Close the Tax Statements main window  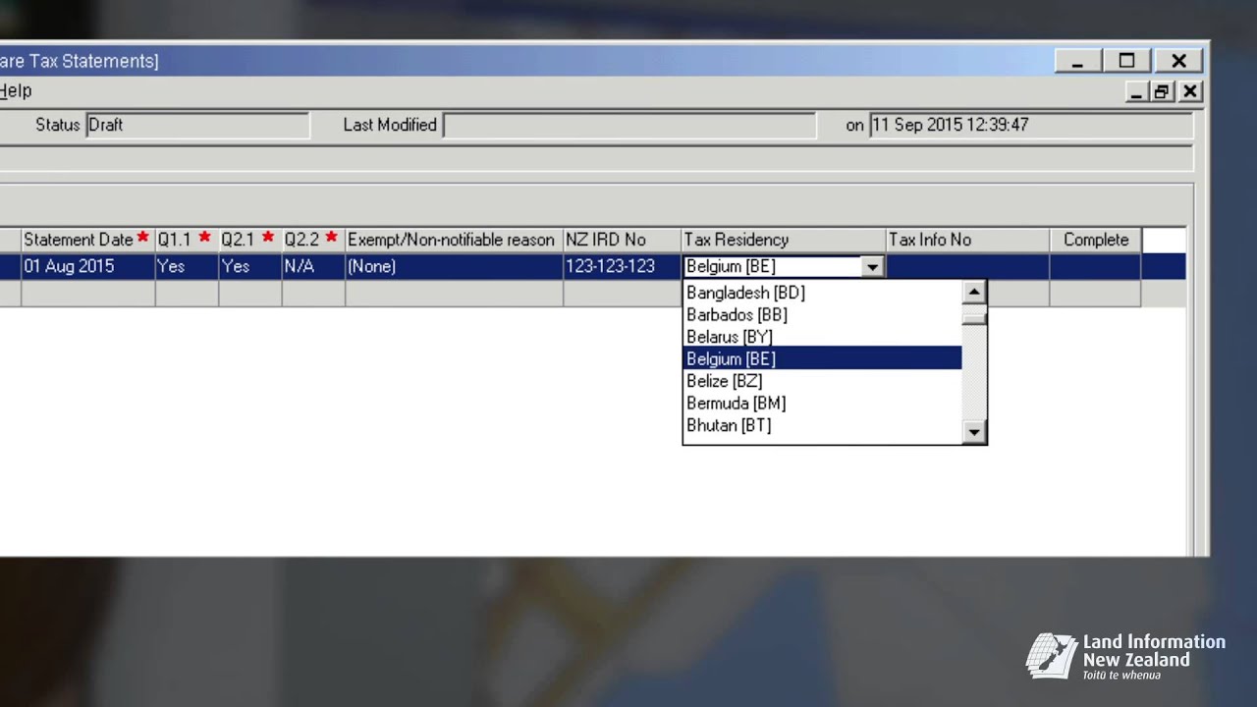tap(1178, 61)
